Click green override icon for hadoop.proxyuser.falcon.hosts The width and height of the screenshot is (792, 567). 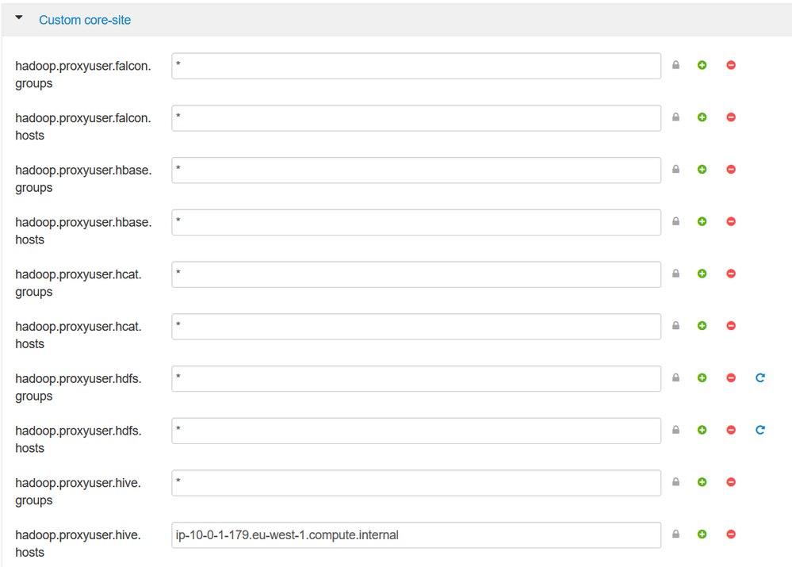tap(702, 117)
